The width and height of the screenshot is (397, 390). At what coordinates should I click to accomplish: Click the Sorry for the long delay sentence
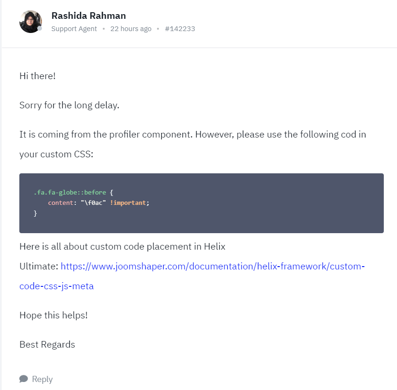point(69,105)
